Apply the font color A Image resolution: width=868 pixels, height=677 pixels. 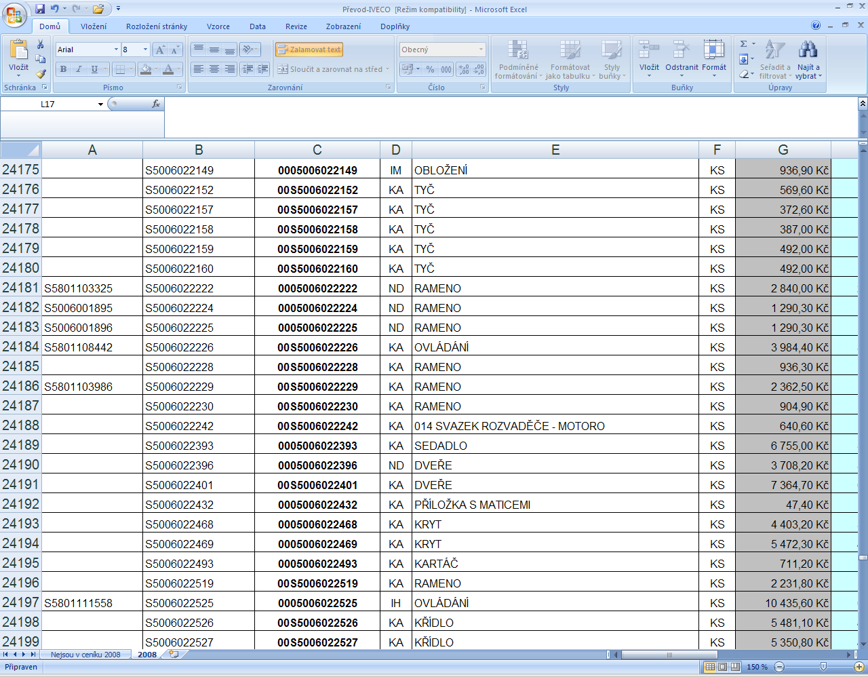click(168, 69)
